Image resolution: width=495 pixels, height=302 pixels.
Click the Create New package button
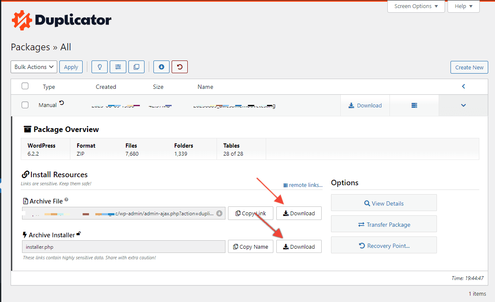pyautogui.click(x=469, y=67)
